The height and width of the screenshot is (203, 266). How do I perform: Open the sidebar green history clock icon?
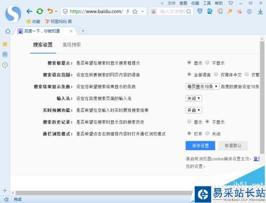coord(5,65)
